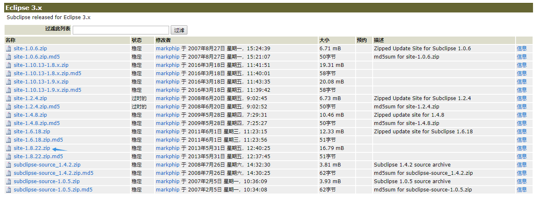This screenshot has width=538, height=201.
Task: Open the site-1.0.6.zip link
Action: click(x=30, y=49)
